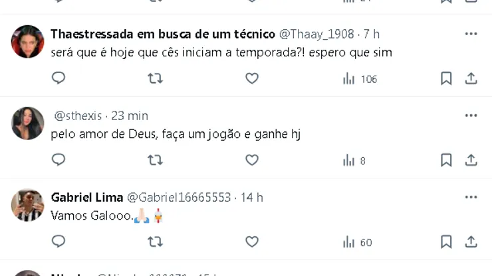View analytics showing 106 views

pos(360,79)
